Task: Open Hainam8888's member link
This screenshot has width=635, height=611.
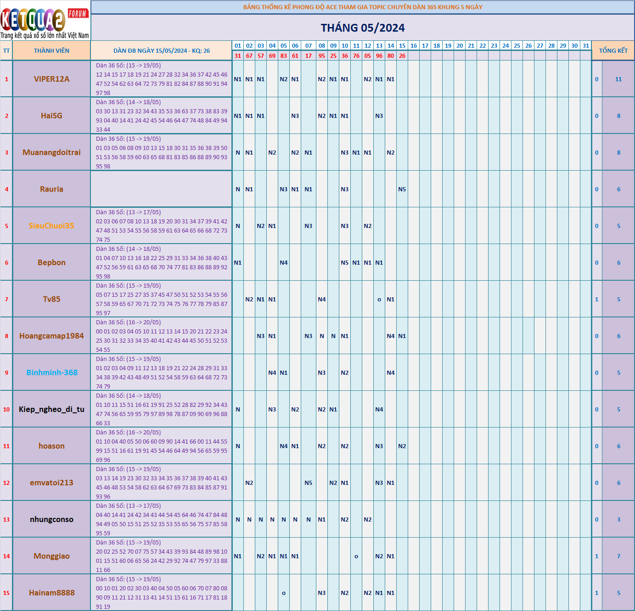Action: (51, 592)
